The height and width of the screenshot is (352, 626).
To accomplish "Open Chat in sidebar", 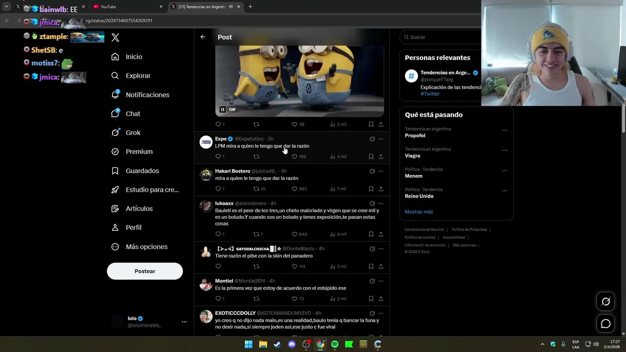I will [125, 113].
